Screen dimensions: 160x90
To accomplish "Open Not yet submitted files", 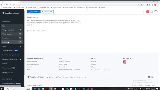I will coord(12,30).
